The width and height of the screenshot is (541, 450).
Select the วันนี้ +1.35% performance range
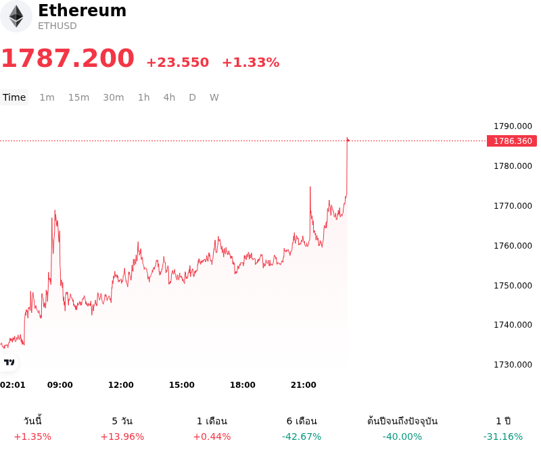click(x=32, y=428)
